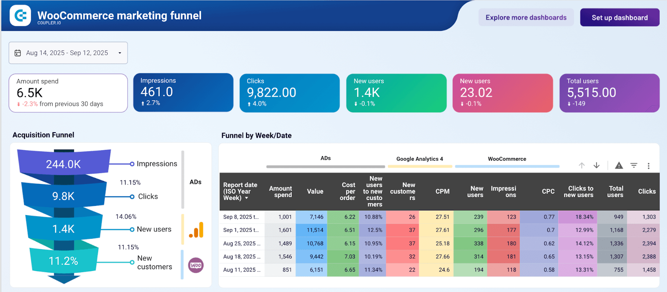Expand Report date column sort arrow
The image size is (667, 292).
point(246,198)
